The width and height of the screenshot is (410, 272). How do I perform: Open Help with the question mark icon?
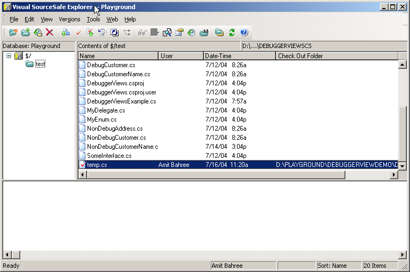(244, 33)
